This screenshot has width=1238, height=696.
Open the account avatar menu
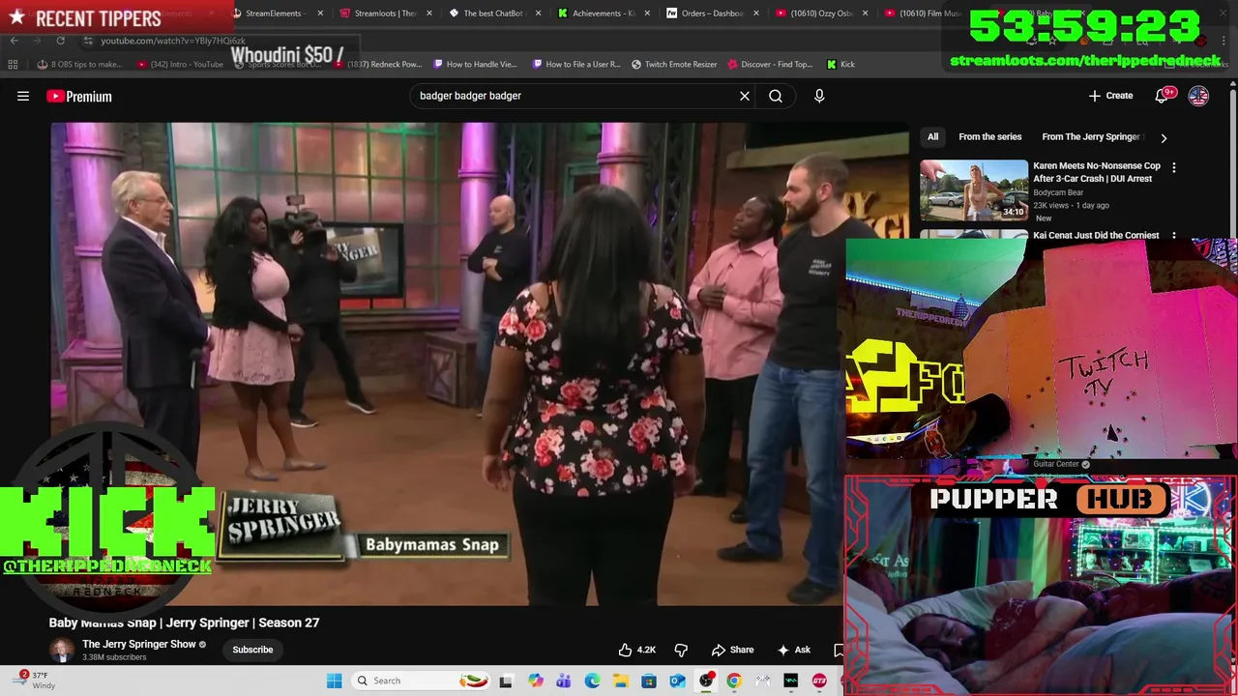pyautogui.click(x=1198, y=96)
